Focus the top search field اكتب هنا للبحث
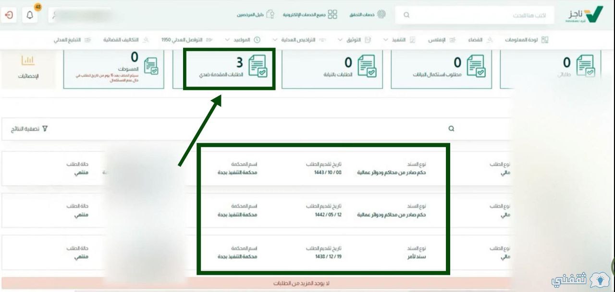The image size is (615, 292). [474, 15]
